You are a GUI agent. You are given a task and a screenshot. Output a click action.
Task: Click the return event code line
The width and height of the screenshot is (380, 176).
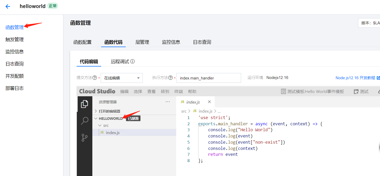coord(223,154)
